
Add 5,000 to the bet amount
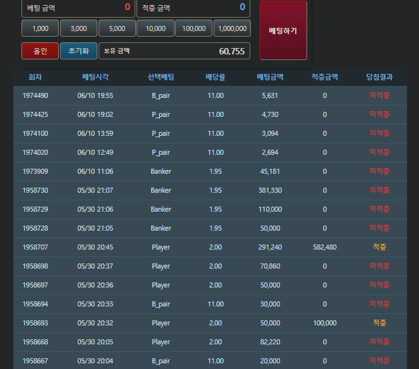click(x=117, y=28)
